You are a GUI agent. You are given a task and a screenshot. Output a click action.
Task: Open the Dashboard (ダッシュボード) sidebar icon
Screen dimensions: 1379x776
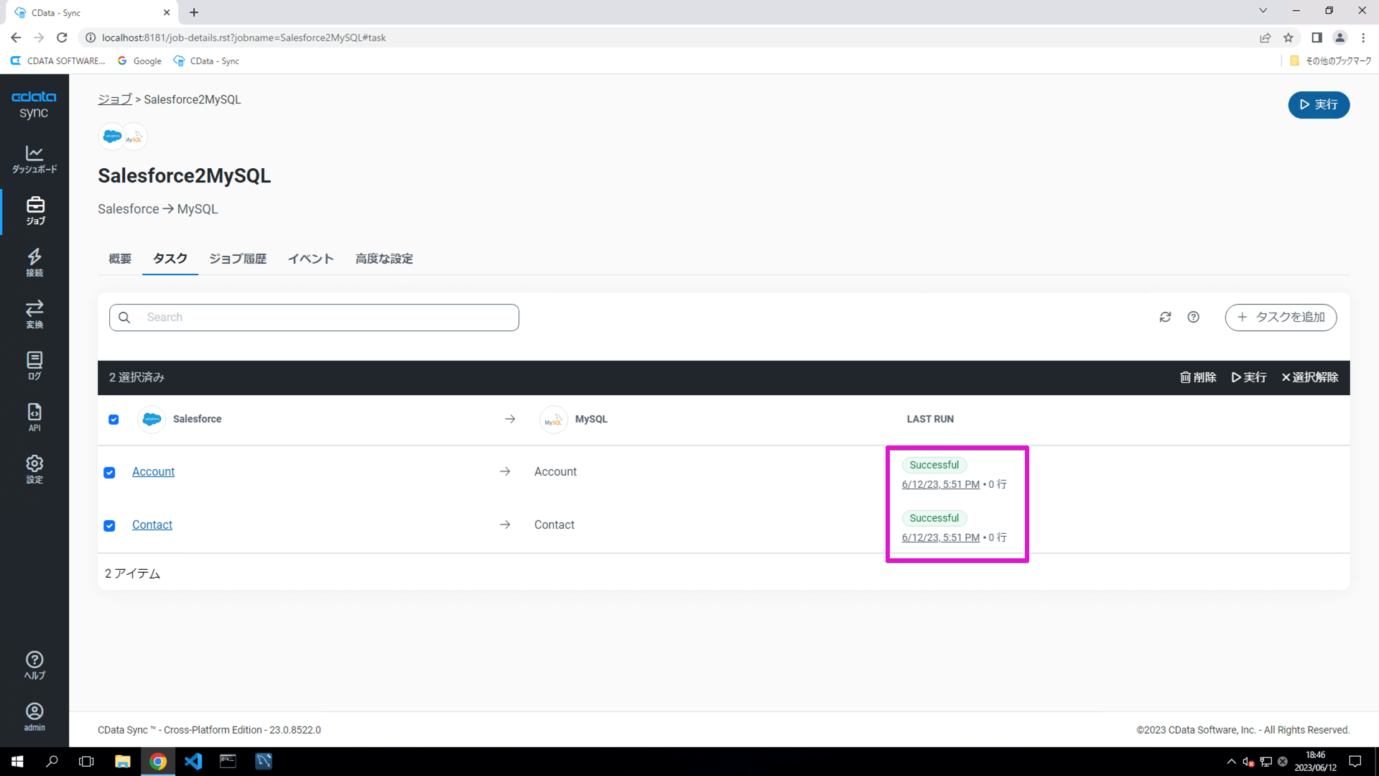coord(34,159)
